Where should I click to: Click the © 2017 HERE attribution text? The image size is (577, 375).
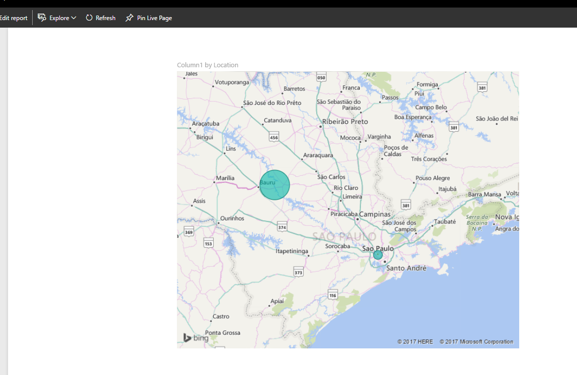point(415,341)
